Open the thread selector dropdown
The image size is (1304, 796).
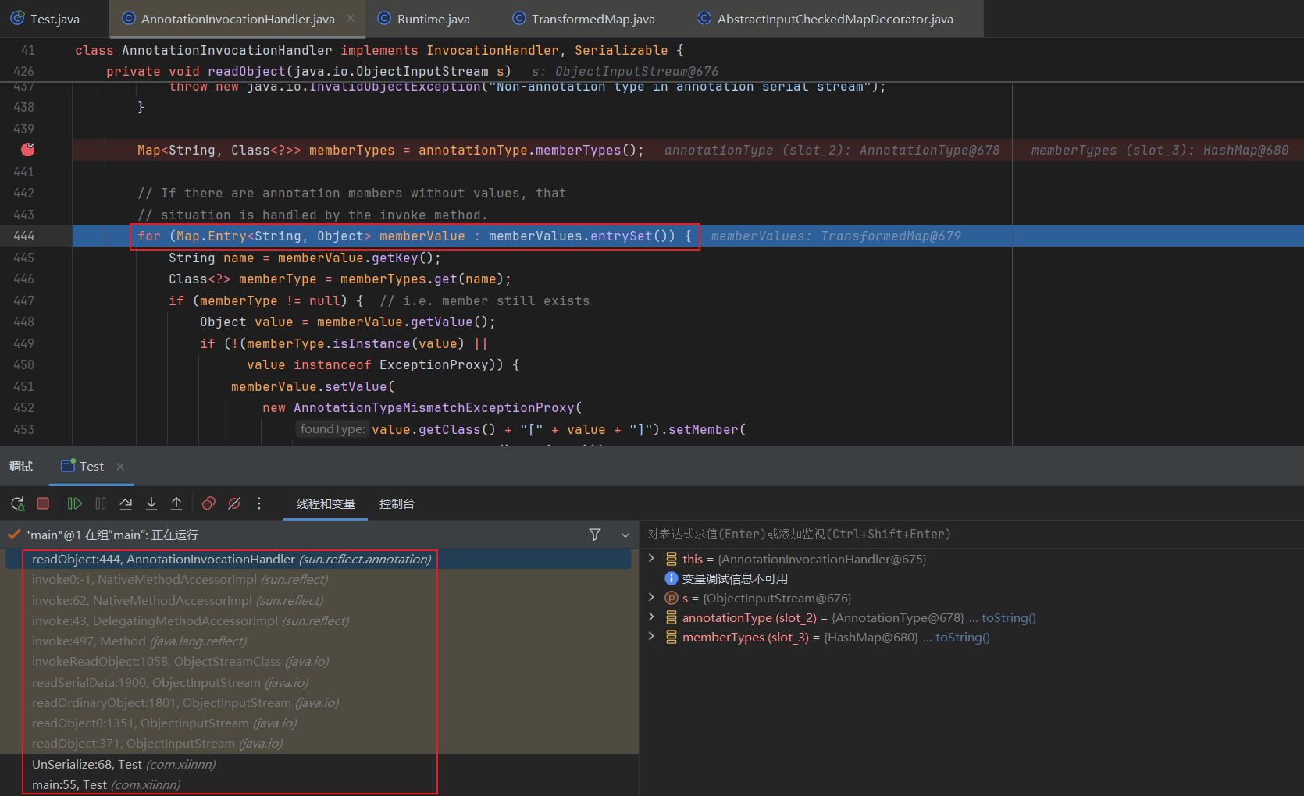click(625, 535)
